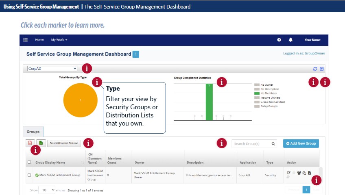
Task: Click pagination page 1 button
Action: (x=306, y=190)
